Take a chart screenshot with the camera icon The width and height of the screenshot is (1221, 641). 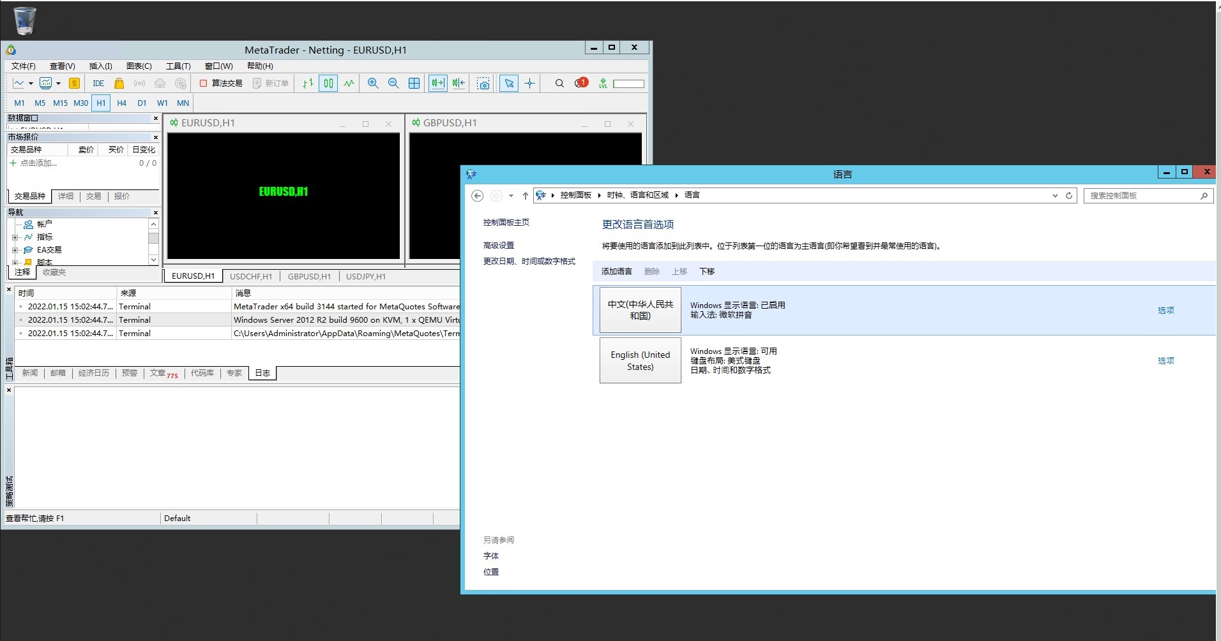click(x=483, y=84)
